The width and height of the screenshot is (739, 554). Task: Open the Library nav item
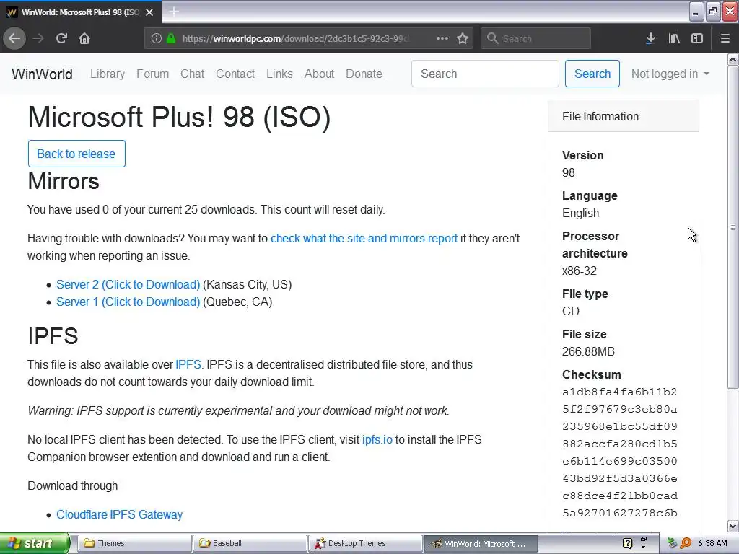click(108, 74)
